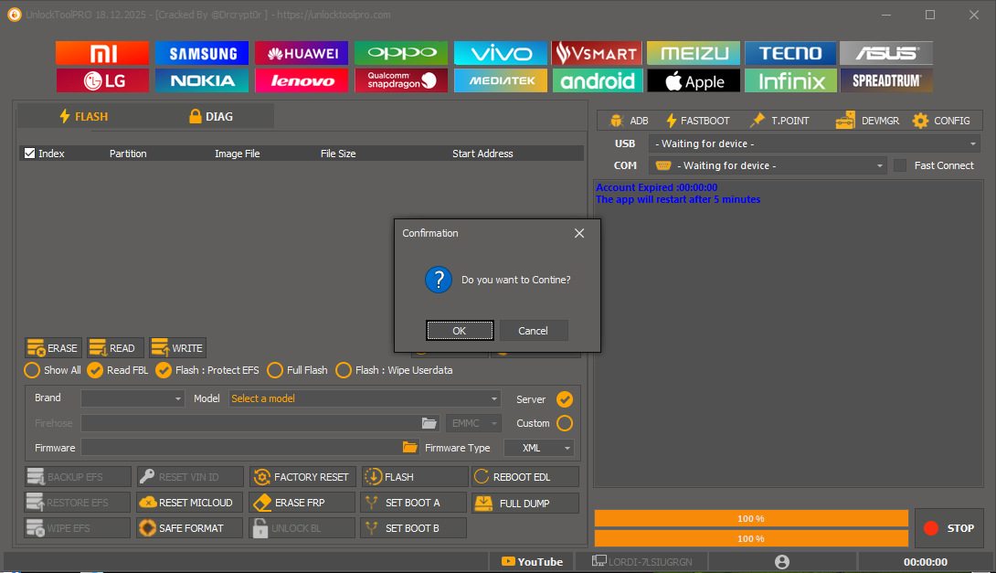
Task: Choose the Apple brand tile
Action: tap(694, 80)
